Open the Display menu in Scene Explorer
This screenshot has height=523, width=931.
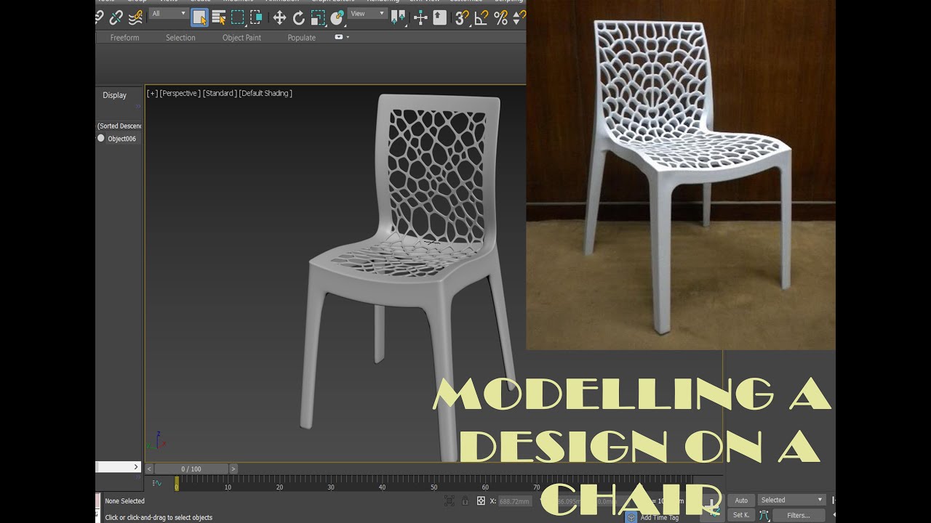click(114, 95)
